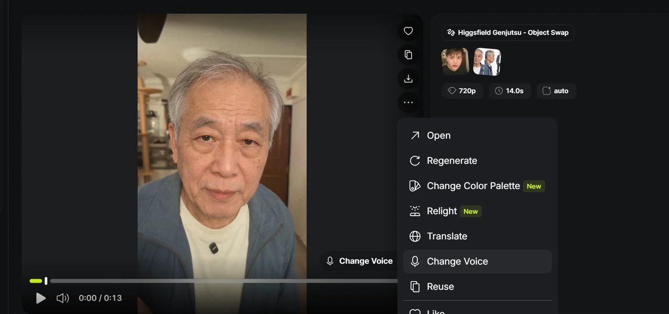This screenshot has height=314, width=669.
Task: Click the three-dot more options button
Action: click(x=408, y=103)
